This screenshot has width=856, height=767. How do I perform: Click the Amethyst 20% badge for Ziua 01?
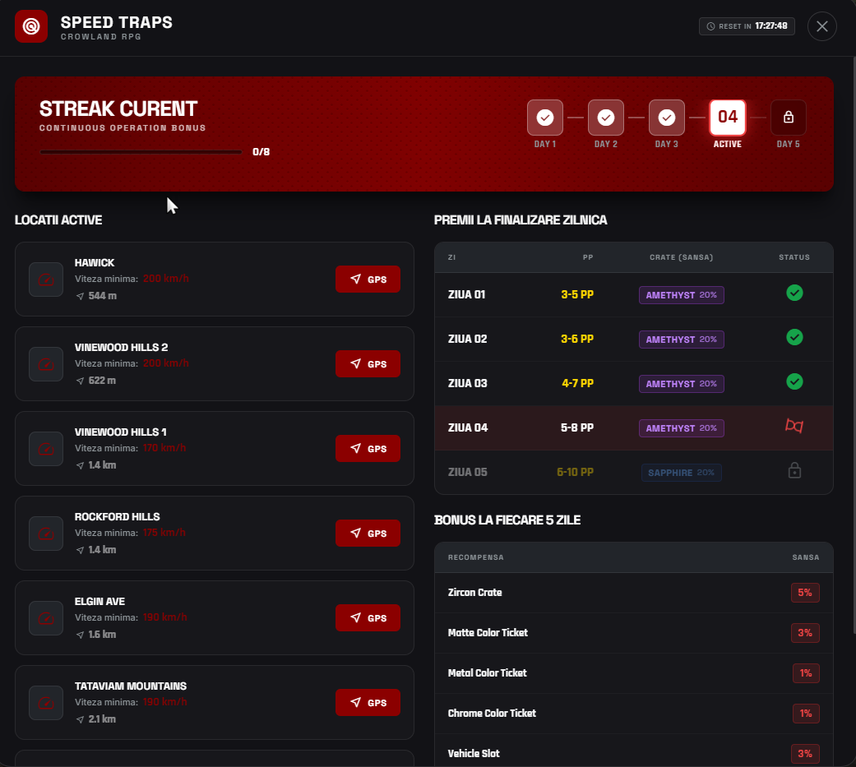click(682, 295)
